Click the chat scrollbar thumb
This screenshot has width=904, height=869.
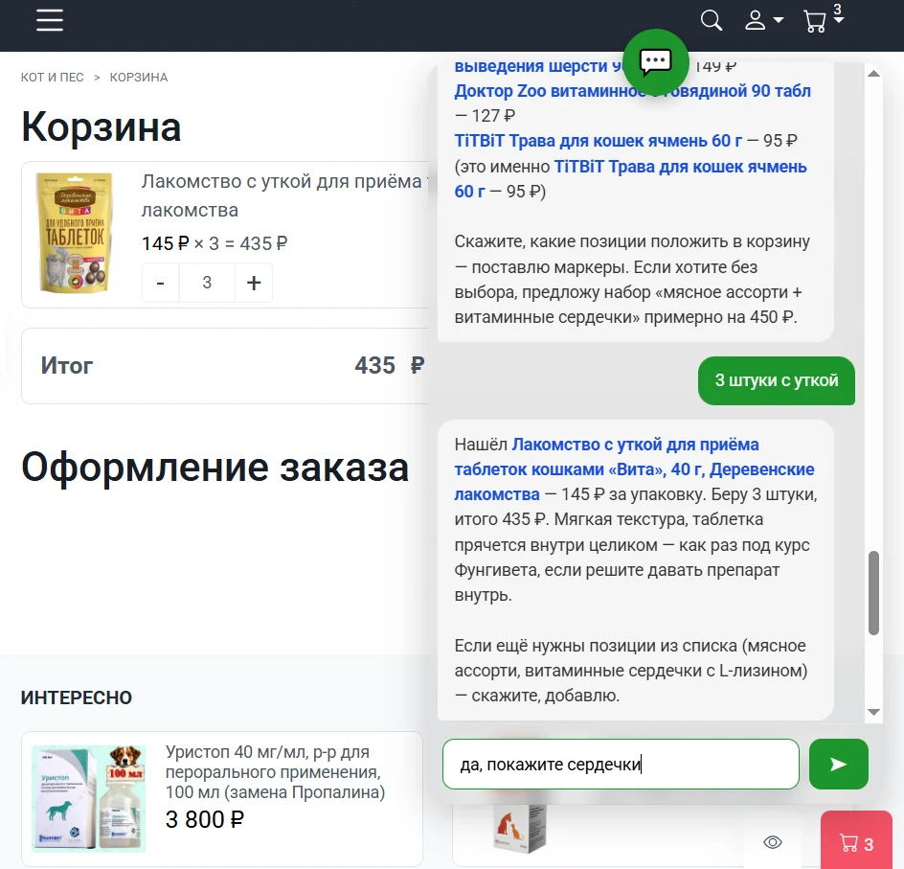(873, 593)
